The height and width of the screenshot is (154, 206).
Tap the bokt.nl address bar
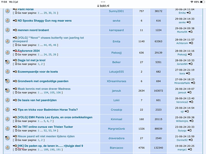[103, 6]
